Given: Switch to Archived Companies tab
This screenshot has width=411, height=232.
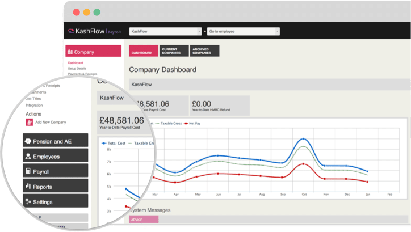Looking at the screenshot, I should pos(204,51).
